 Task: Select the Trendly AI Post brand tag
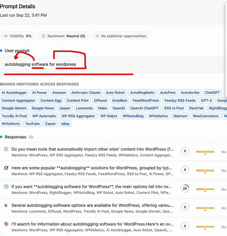coord(14,116)
